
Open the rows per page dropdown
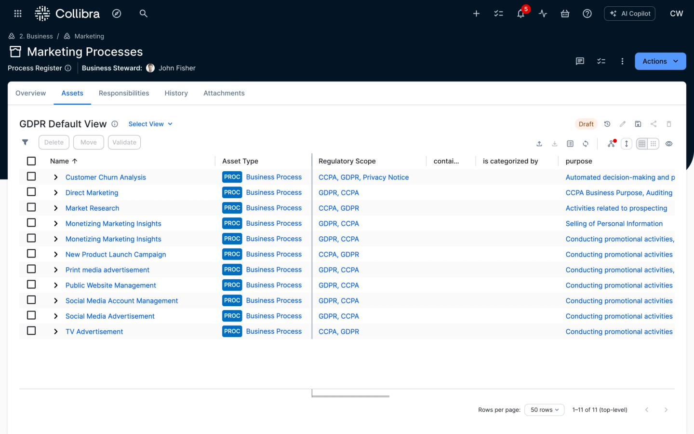[544, 410]
